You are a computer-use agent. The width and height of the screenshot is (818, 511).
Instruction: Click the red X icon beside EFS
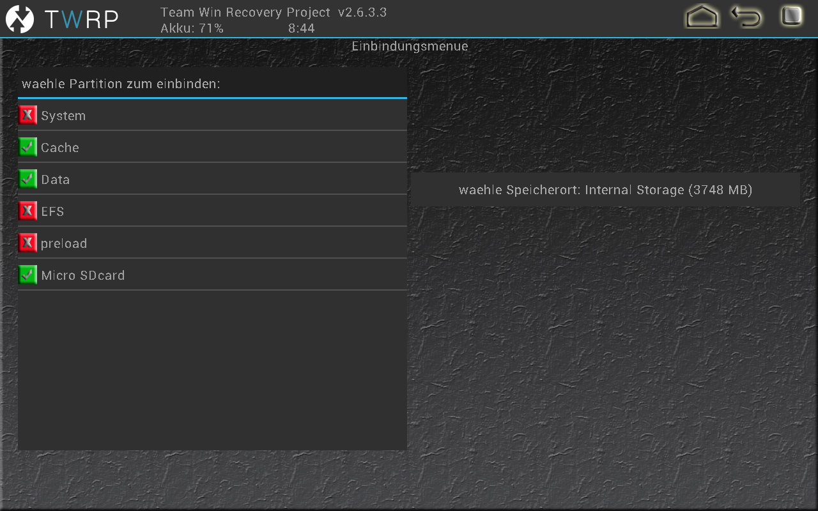[27, 211]
